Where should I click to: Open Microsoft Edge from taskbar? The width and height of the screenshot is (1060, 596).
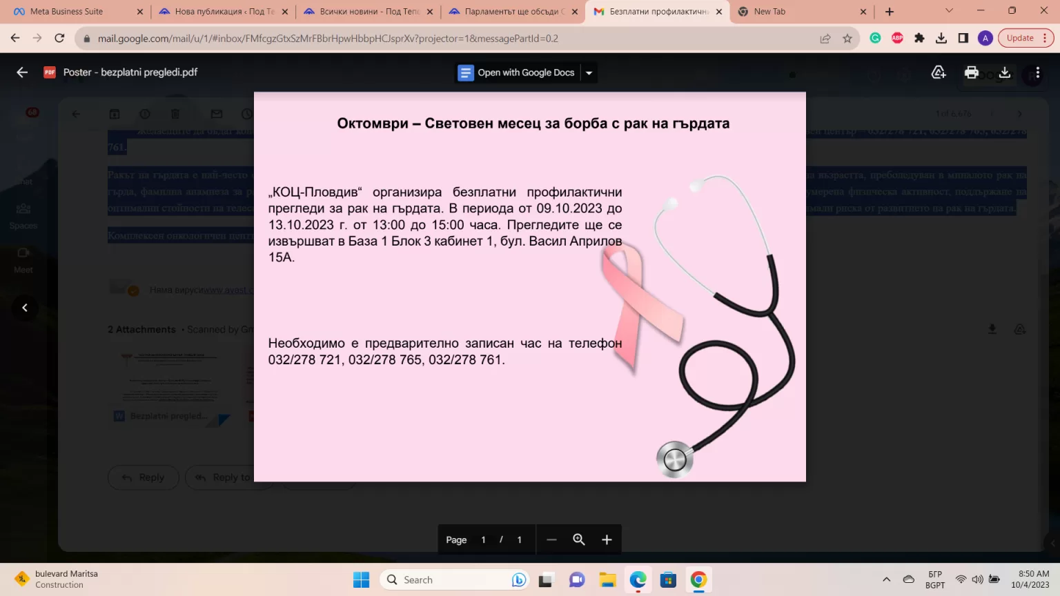(638, 579)
